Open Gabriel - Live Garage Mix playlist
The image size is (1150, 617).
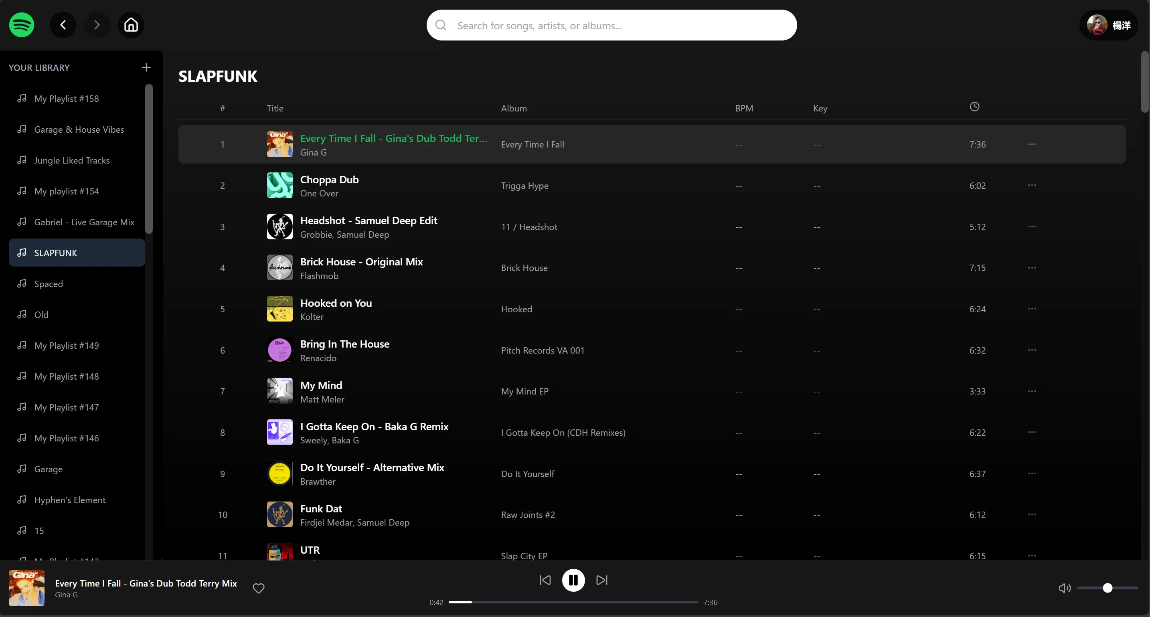tap(77, 222)
